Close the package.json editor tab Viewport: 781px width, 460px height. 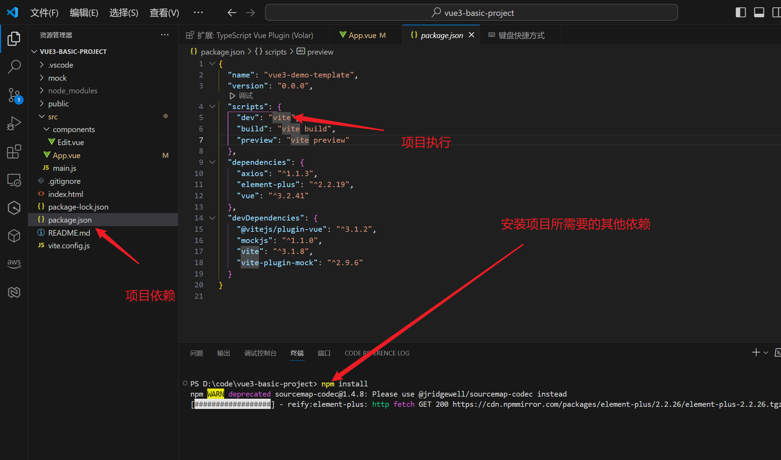pyautogui.click(x=472, y=35)
